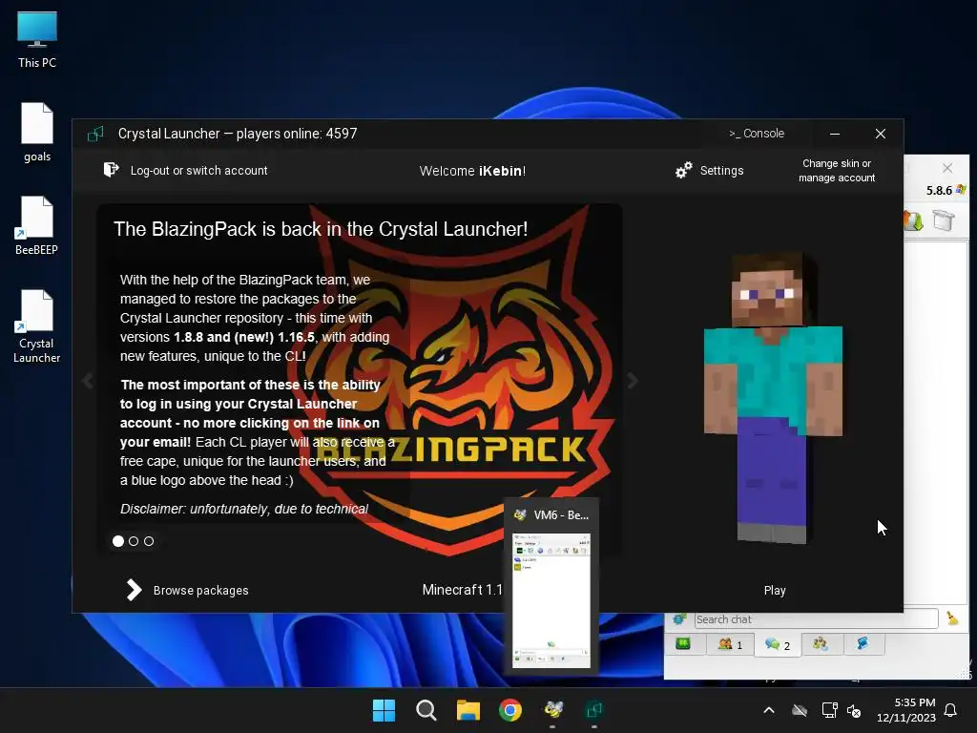This screenshot has height=733, width=977.
Task: Click the green arrow icon in BeeBEEP
Action: tap(913, 220)
